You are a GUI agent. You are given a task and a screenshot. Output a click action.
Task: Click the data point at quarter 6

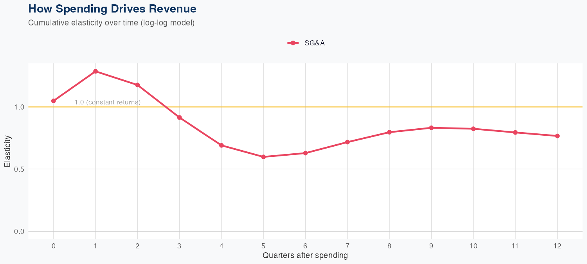pos(305,153)
